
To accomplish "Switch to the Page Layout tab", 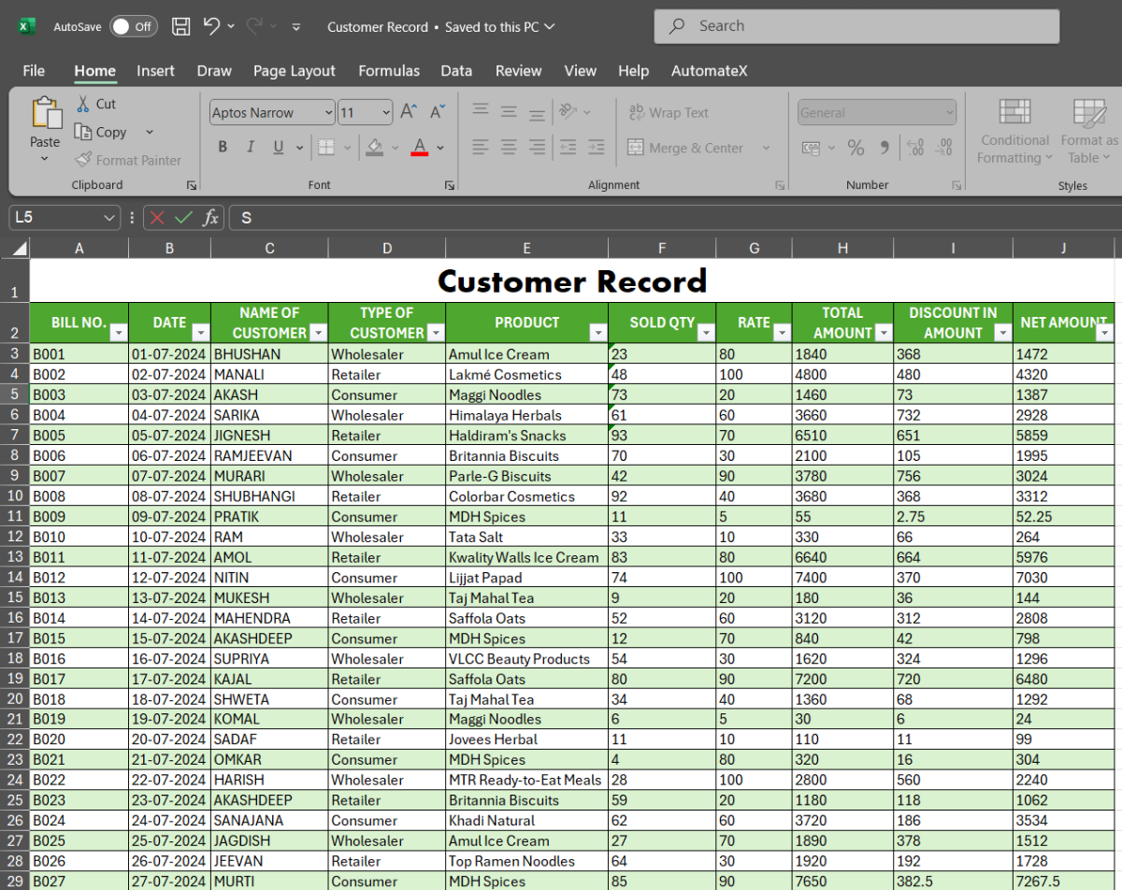I will (294, 71).
